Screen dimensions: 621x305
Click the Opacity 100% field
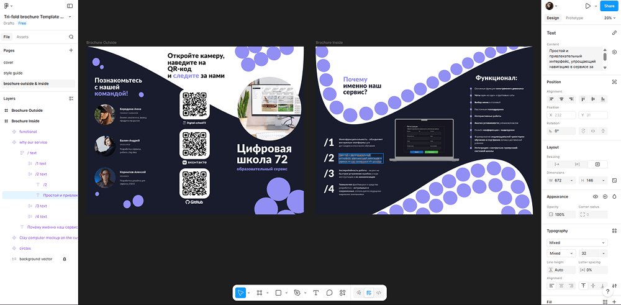[561, 215]
